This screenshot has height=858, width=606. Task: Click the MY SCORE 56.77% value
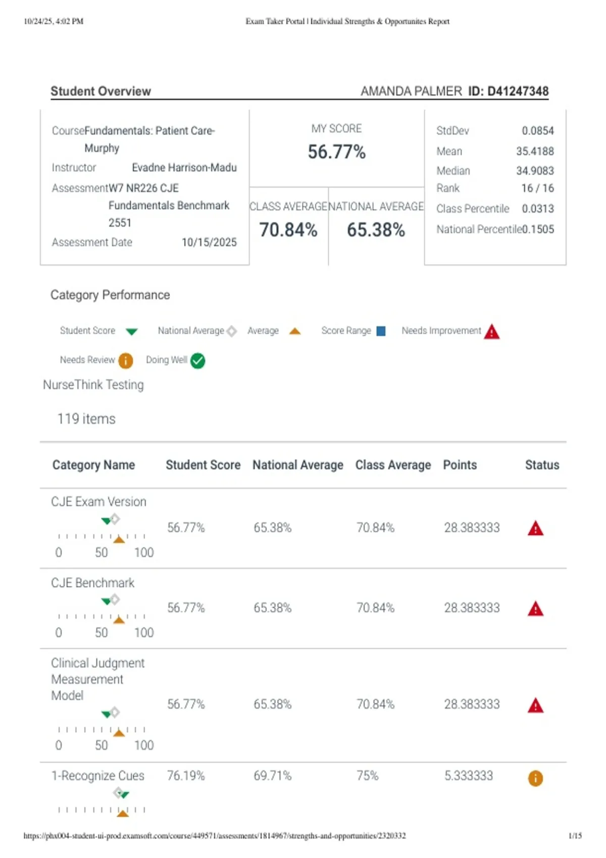pos(336,152)
